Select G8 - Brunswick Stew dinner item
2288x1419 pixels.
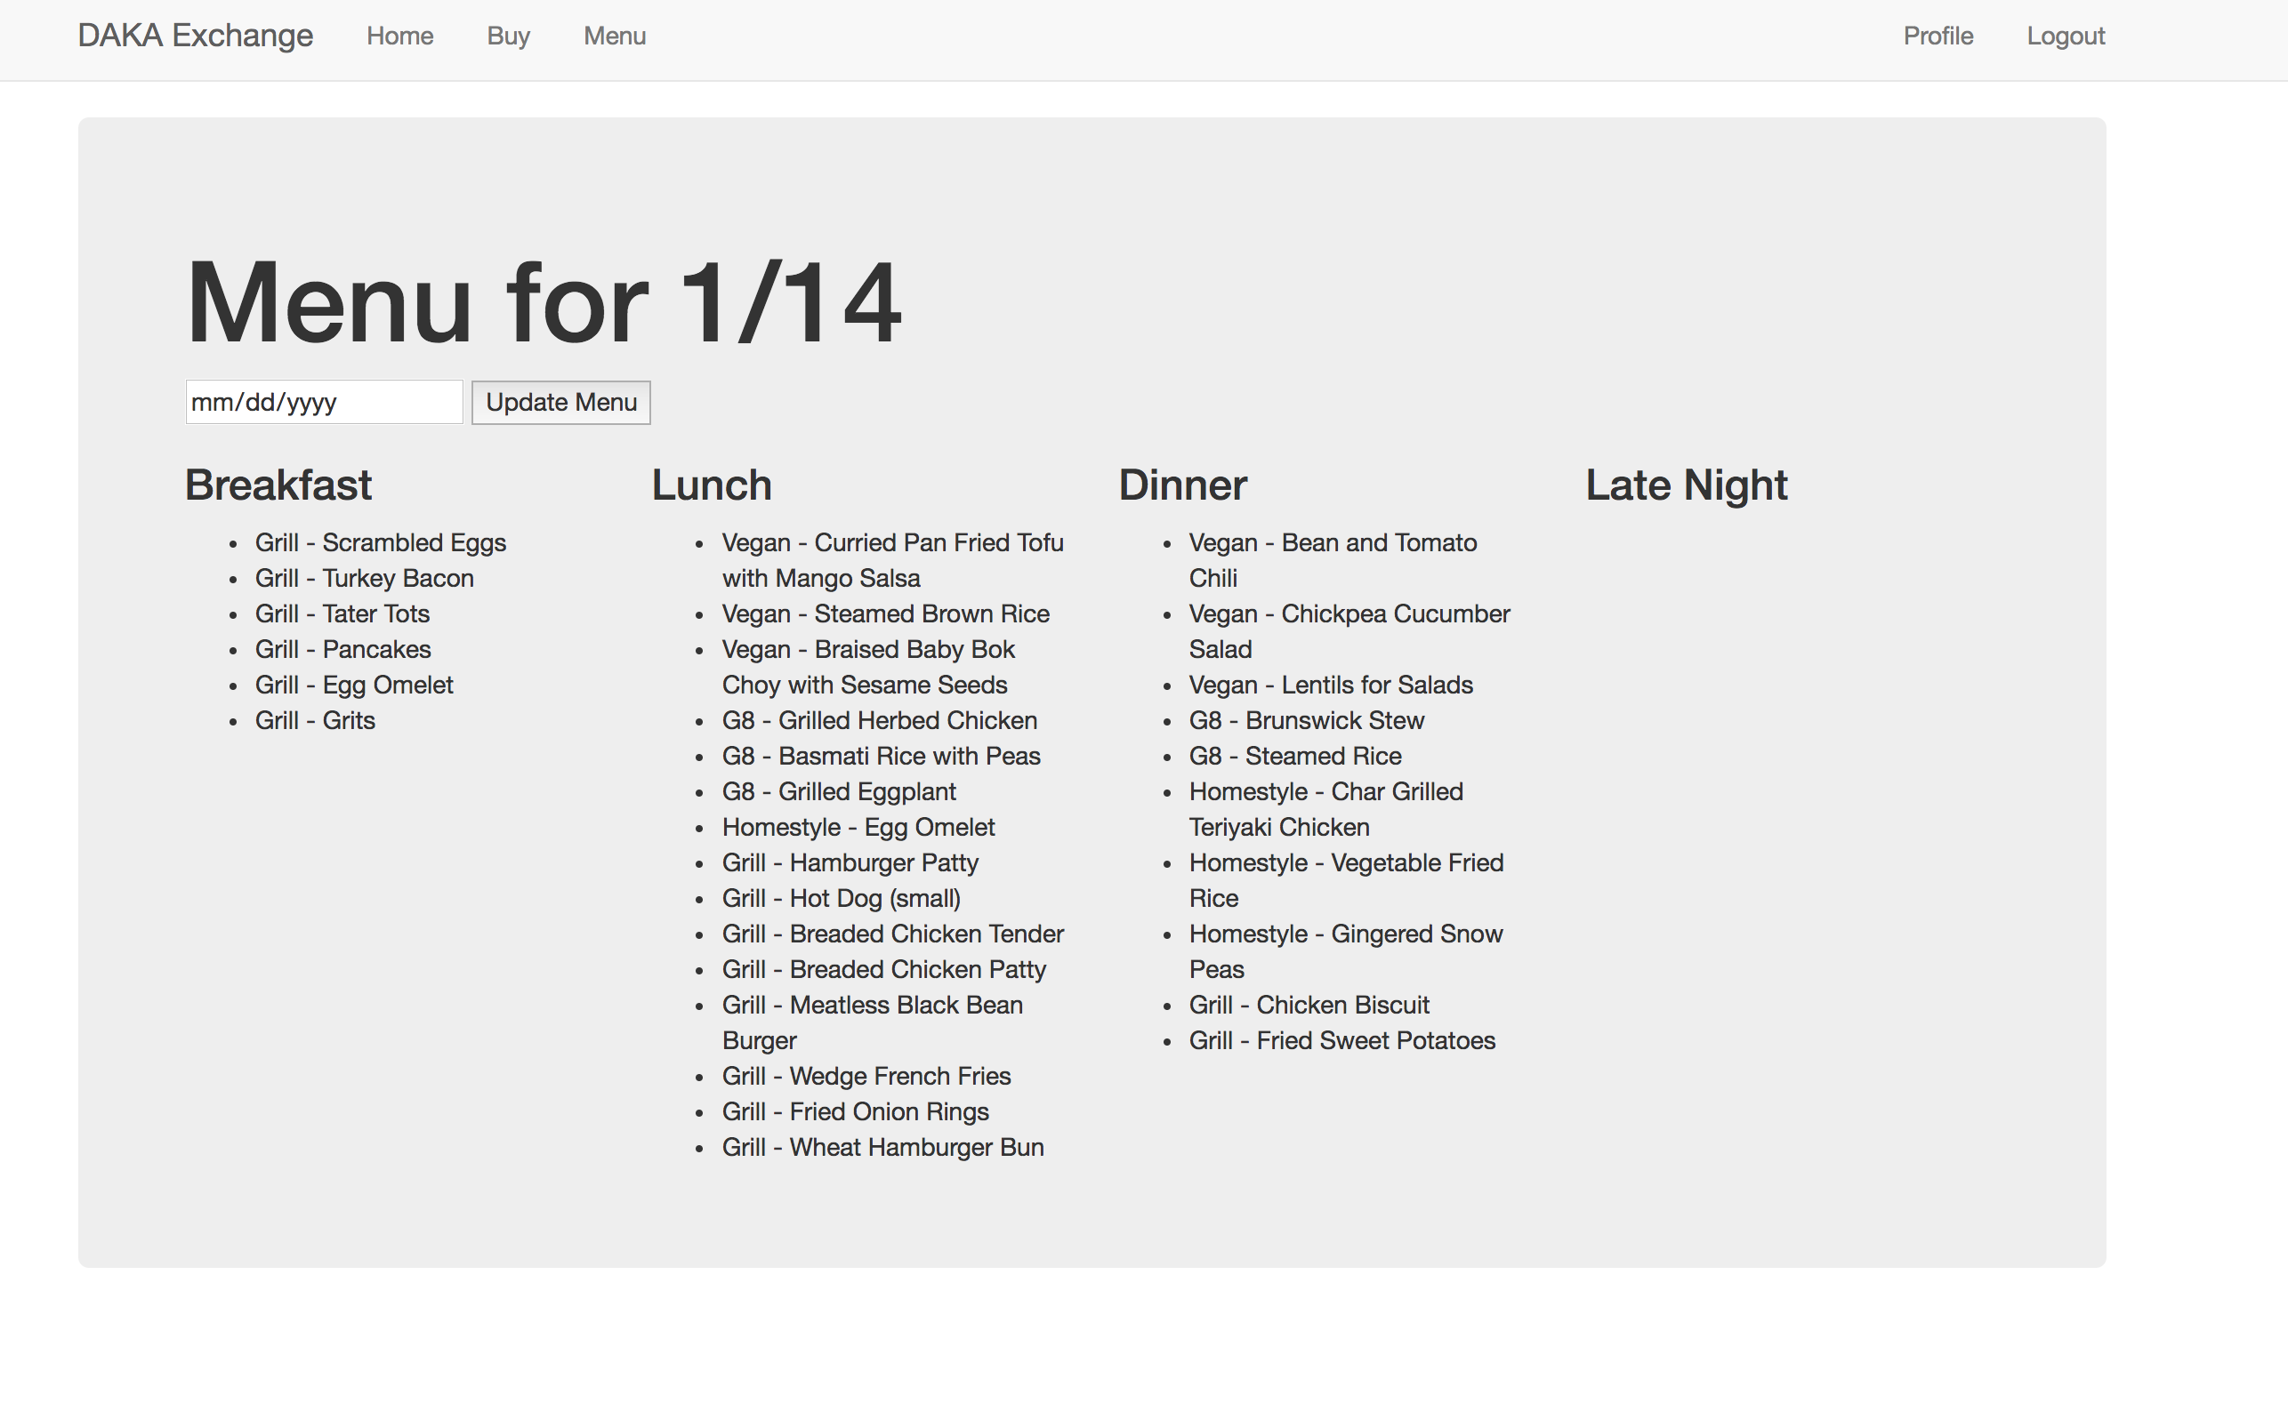pos(1306,720)
